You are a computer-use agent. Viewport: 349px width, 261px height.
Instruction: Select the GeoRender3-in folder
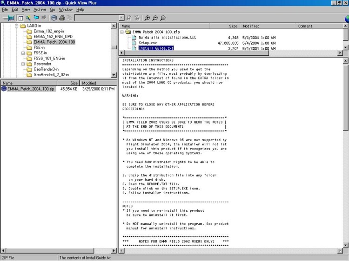46,69
